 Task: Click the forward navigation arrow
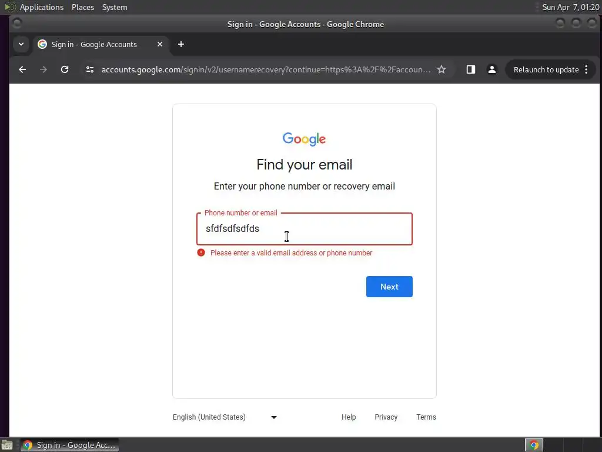click(44, 69)
